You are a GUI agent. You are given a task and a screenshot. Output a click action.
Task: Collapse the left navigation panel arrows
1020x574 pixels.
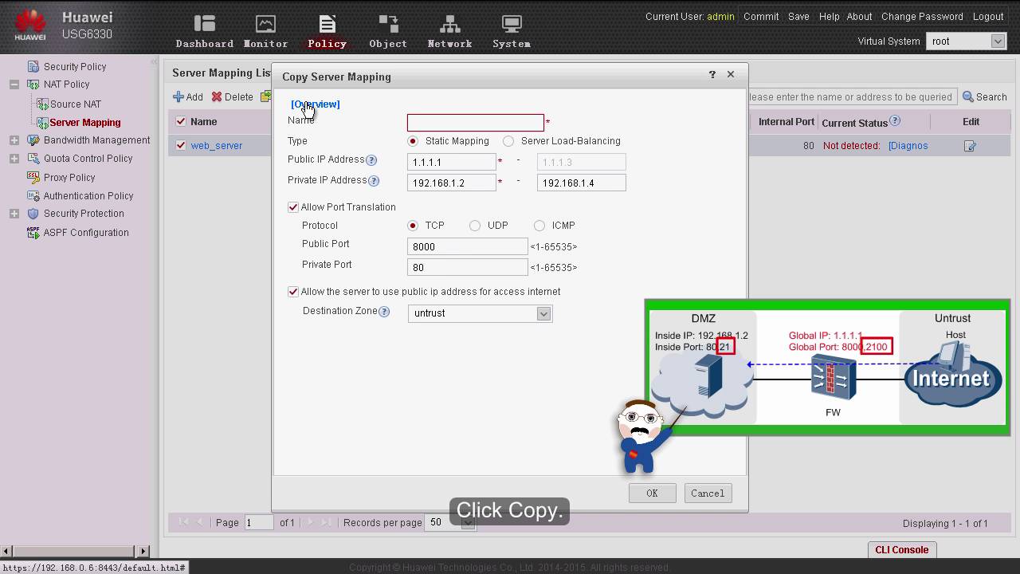154,61
